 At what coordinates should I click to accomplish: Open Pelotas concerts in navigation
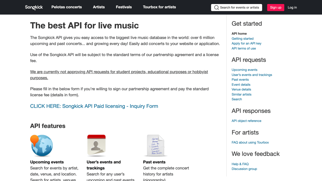tap(67, 7)
